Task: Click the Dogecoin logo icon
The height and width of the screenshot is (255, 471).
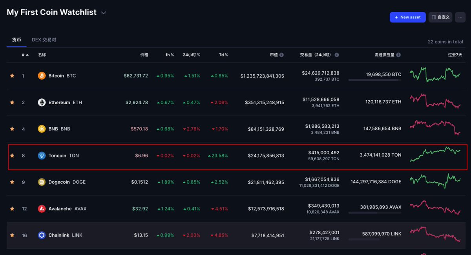Action: point(42,182)
